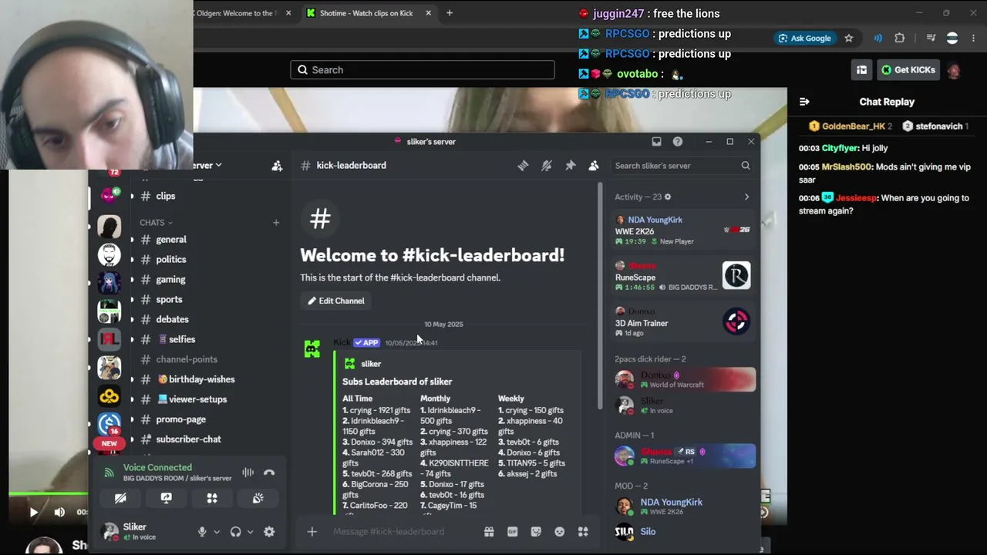Viewport: 987px width, 555px height.
Task: Open the soundboard in the voice panel
Action: (x=258, y=498)
